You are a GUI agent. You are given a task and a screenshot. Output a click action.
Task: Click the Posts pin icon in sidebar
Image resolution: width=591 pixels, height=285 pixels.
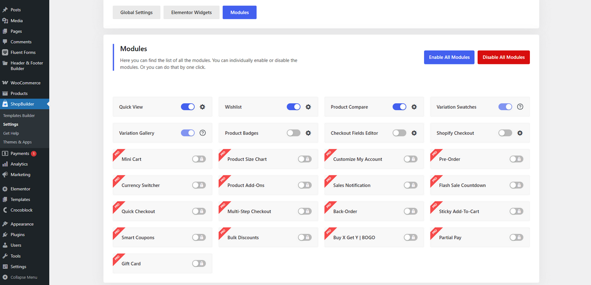coord(5,10)
